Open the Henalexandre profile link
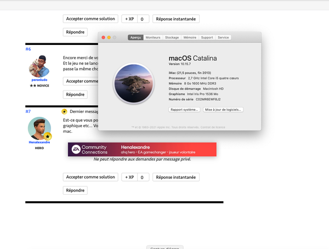This screenshot has width=329, height=249. [39, 142]
